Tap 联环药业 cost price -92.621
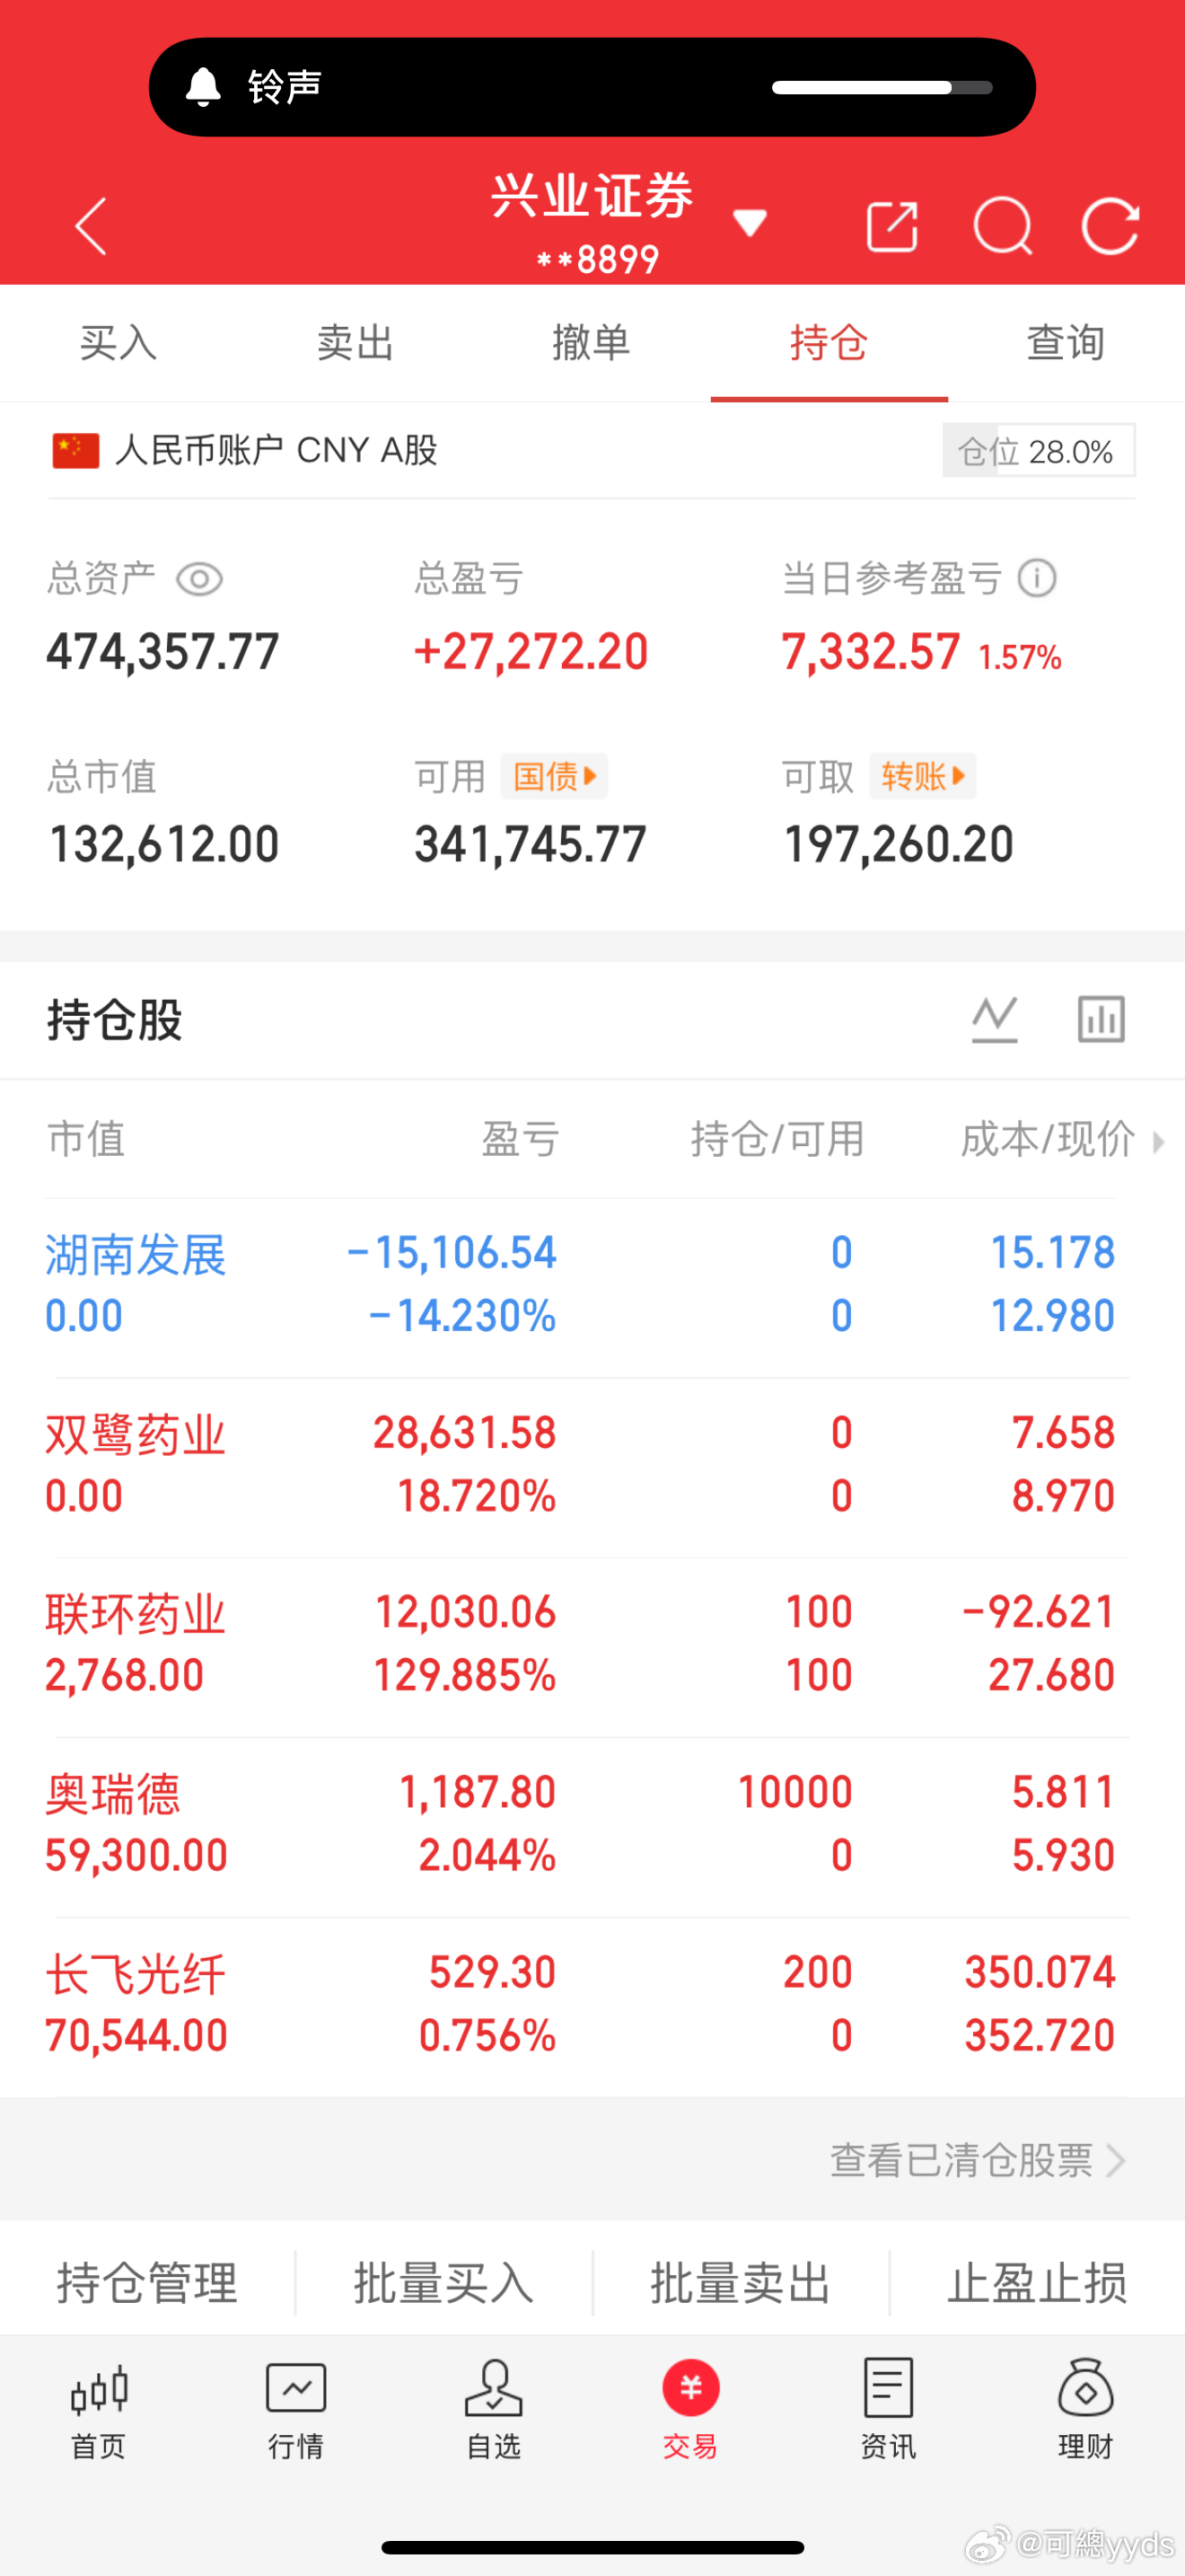 point(1038,1613)
